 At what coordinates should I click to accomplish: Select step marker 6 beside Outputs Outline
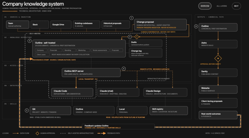point(196,26)
